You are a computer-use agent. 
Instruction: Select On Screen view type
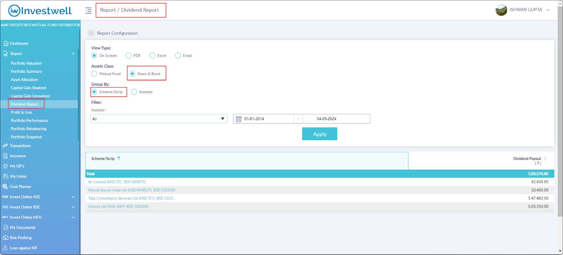point(94,56)
